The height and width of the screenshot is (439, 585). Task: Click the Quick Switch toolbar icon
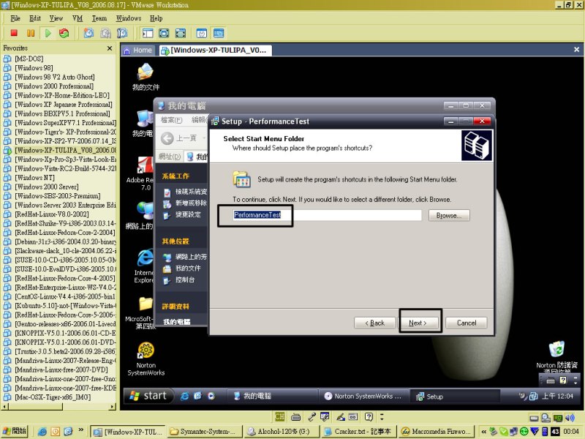(180, 33)
